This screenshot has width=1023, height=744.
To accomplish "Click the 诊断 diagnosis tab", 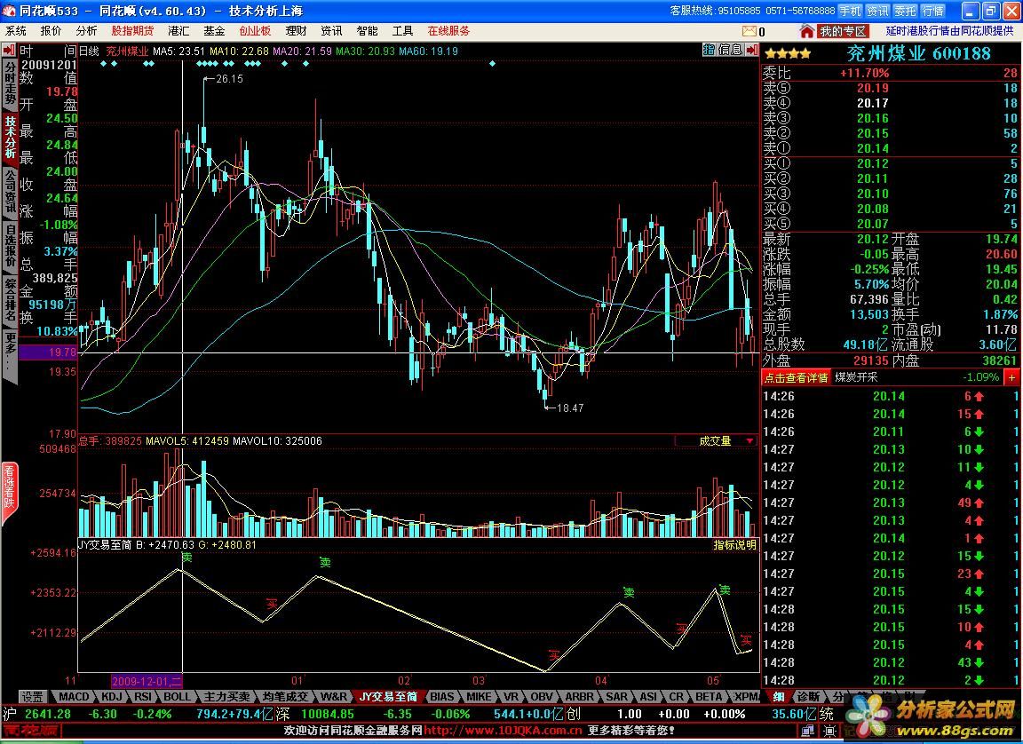I will point(808,696).
